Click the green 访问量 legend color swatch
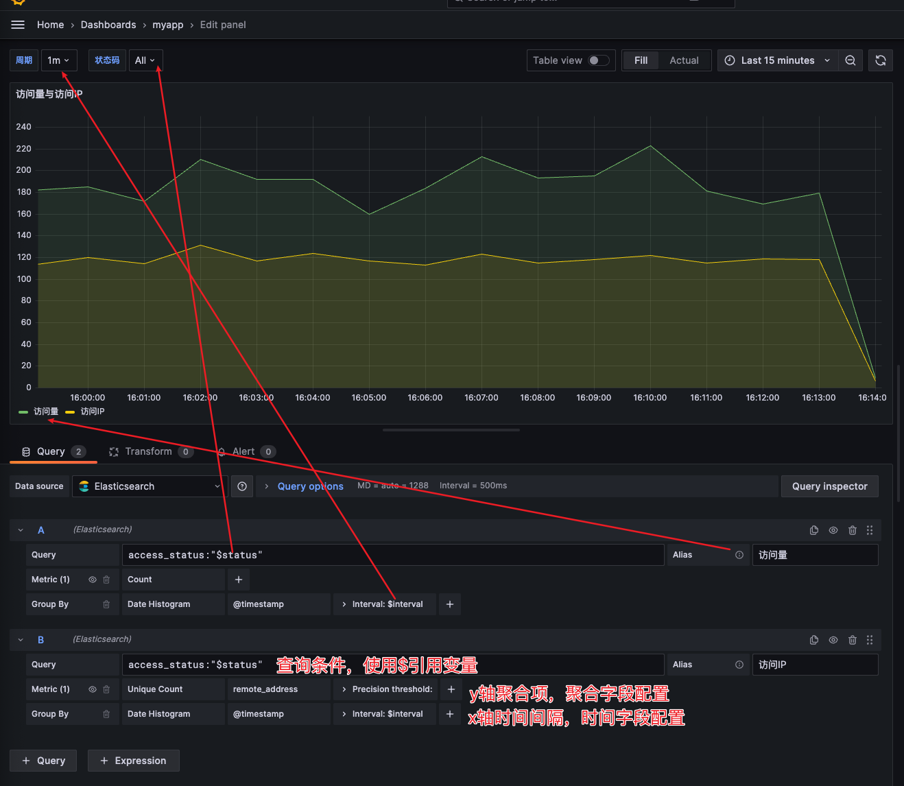 coord(23,412)
